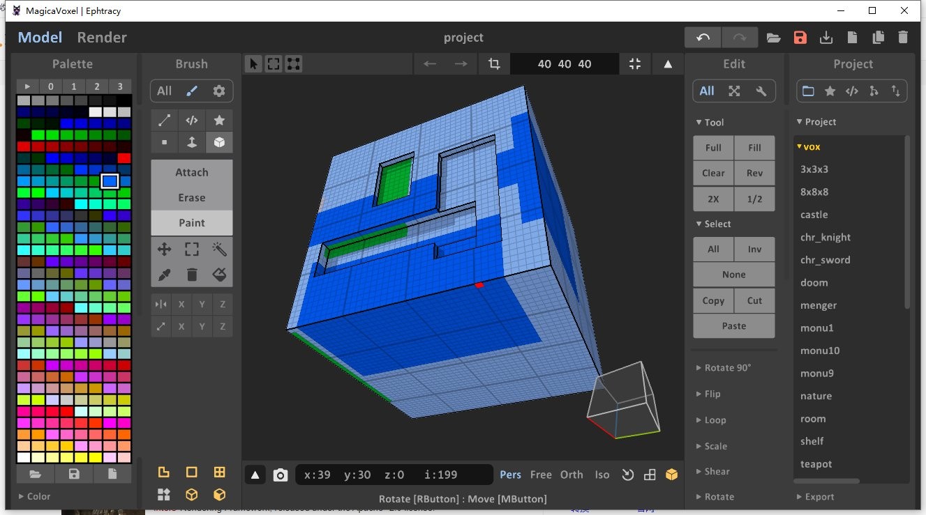Select the highlighted blue palette swatch
The width and height of the screenshot is (926, 515).
[x=110, y=180]
